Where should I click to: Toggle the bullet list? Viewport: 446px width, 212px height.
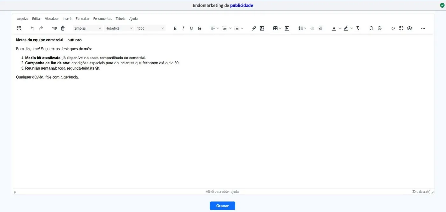237,28
